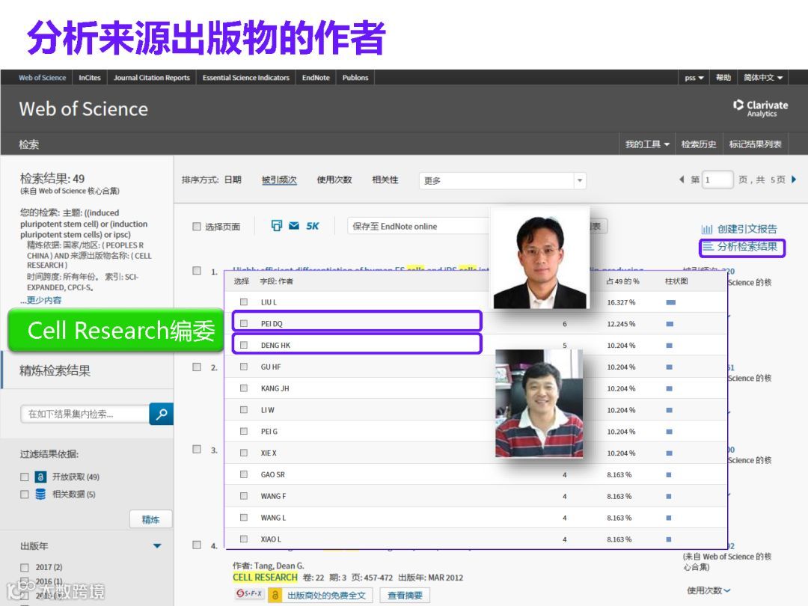The width and height of the screenshot is (808, 606).
Task: Sort by 使用次数
Action: (334, 180)
